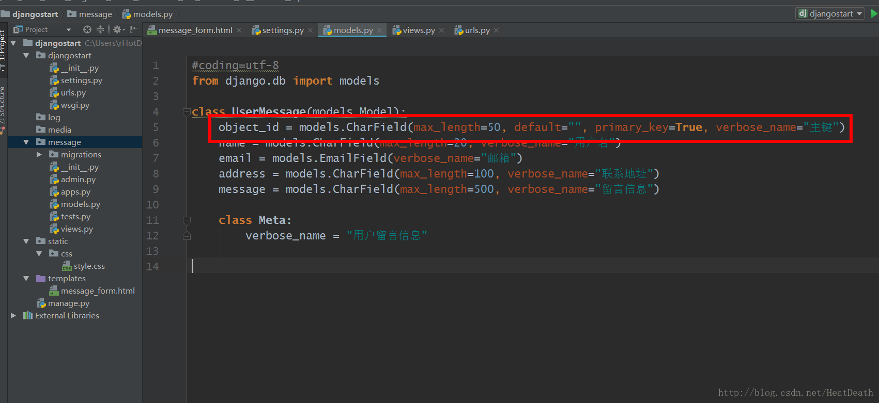
Task: Collapse the Meta class fold marker
Action: pyautogui.click(x=187, y=220)
